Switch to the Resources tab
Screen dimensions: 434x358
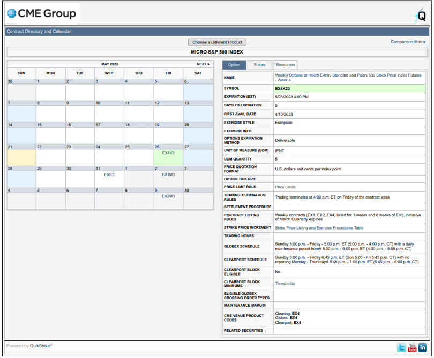pos(285,65)
